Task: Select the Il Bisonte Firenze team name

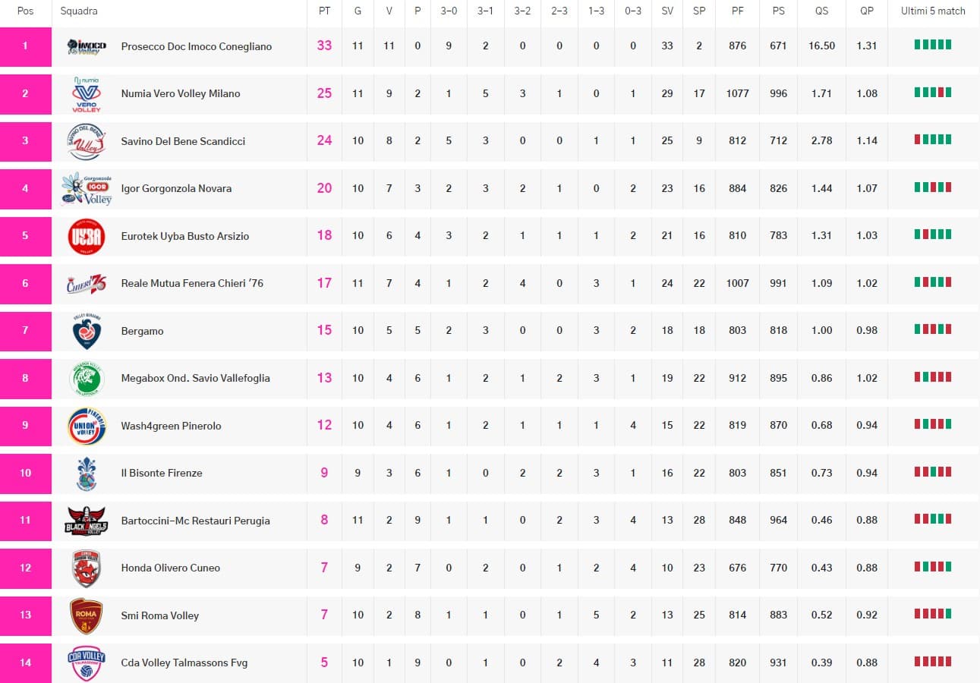Action: 162,473
